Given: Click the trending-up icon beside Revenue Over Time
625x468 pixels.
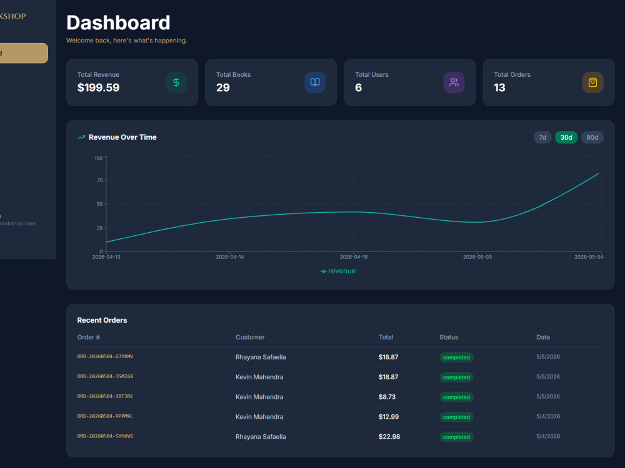Looking at the screenshot, I should click(81, 137).
